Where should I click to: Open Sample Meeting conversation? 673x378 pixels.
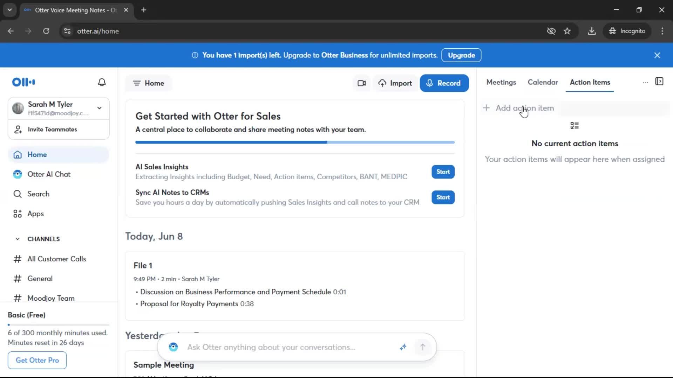pos(163,365)
